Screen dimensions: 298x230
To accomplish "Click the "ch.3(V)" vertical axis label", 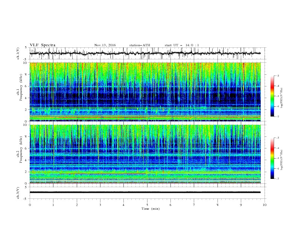I will point(18,193).
